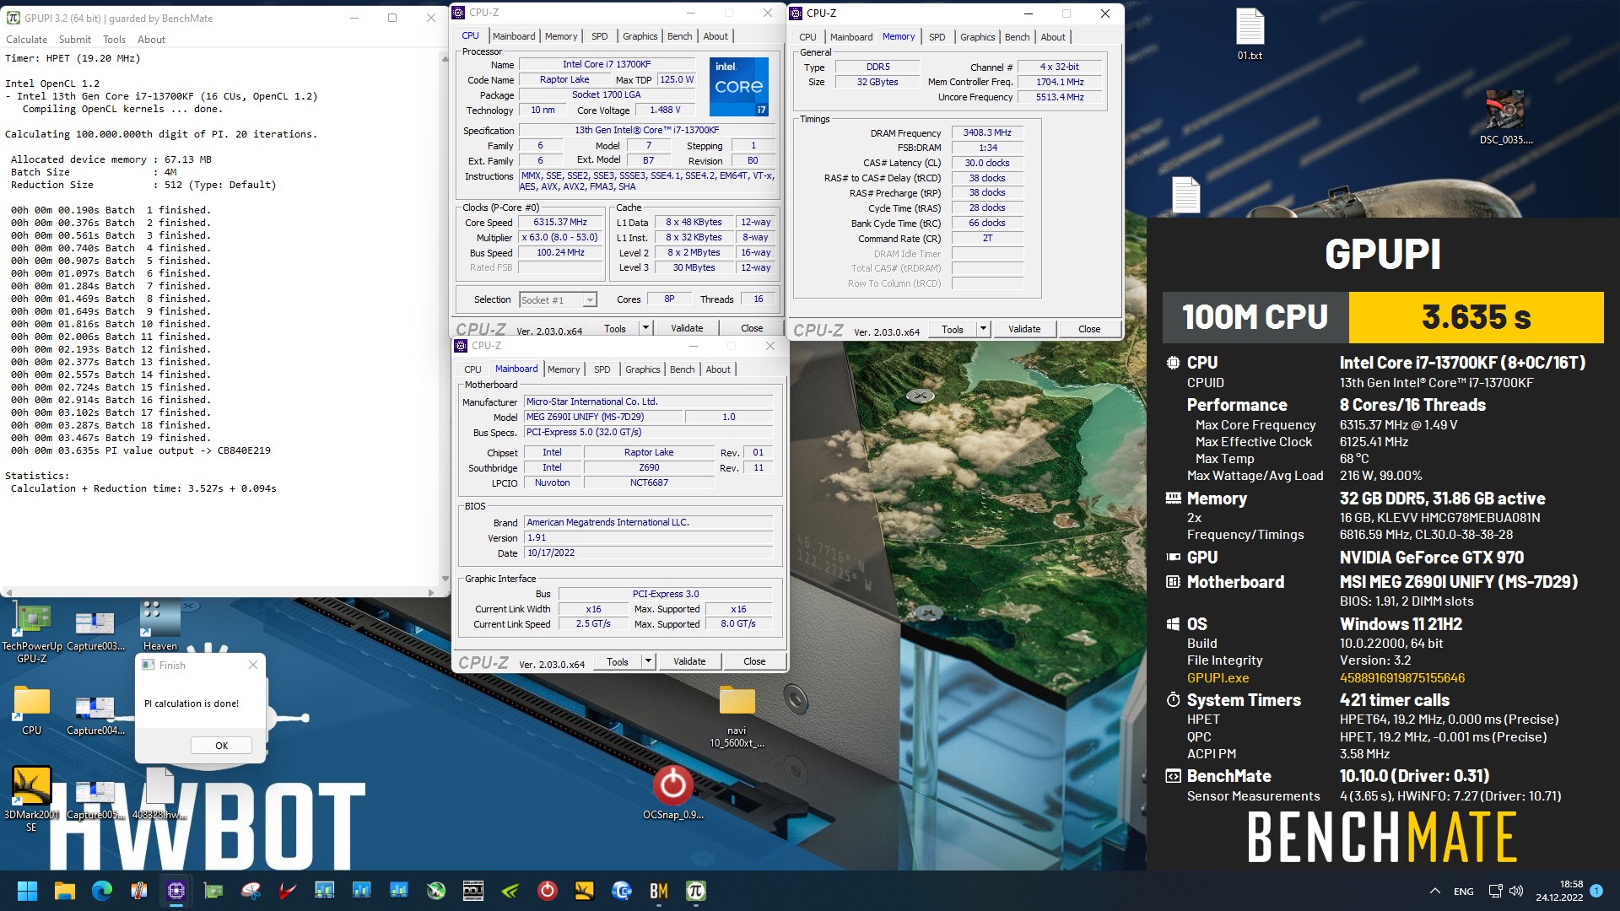Open the navi 10_5600xt folder on desktop
1620x911 pixels.
[x=737, y=716]
